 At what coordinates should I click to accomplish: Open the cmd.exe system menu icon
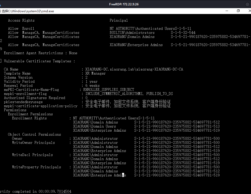point(0,11)
